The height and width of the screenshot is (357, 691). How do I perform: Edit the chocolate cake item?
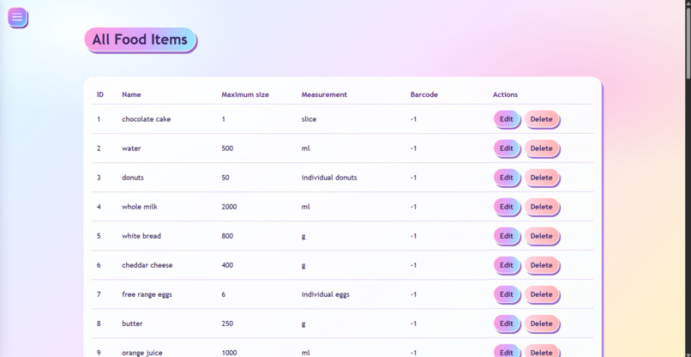click(x=507, y=119)
